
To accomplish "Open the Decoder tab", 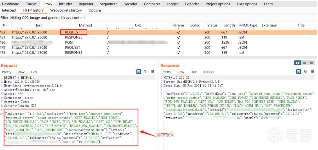I will click(x=130, y=4).
